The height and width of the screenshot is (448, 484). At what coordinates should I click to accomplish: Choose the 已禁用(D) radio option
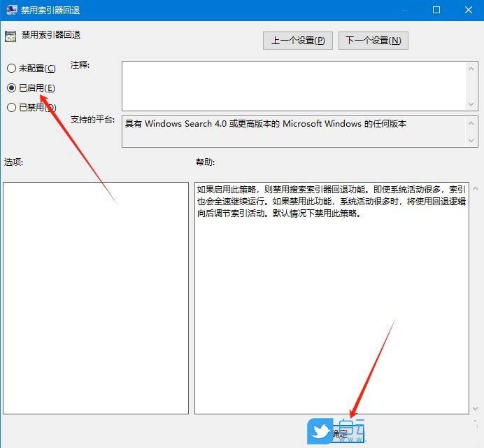pyautogui.click(x=11, y=107)
